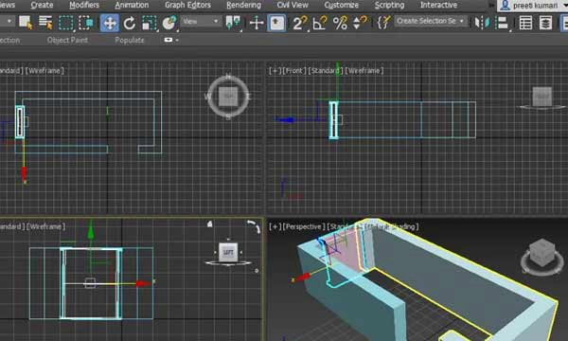
Task: Click Use Pivot Point Center icon
Action: pyautogui.click(x=233, y=23)
